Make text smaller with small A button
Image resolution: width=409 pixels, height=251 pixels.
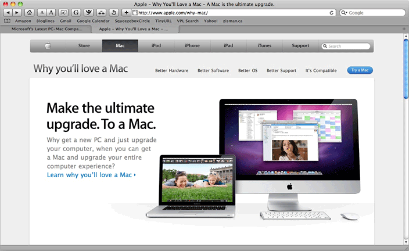pyautogui.click(x=42, y=13)
